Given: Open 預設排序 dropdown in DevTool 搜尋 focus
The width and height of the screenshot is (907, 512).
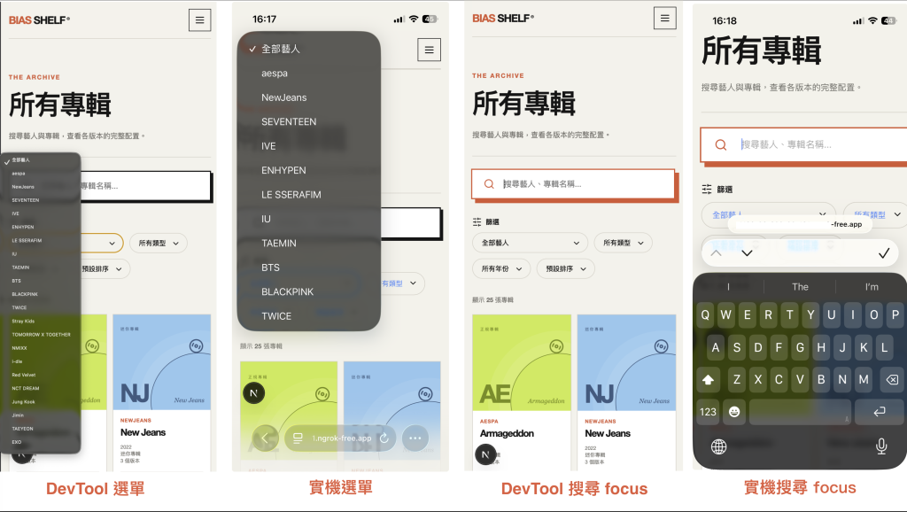Looking at the screenshot, I should (x=565, y=269).
